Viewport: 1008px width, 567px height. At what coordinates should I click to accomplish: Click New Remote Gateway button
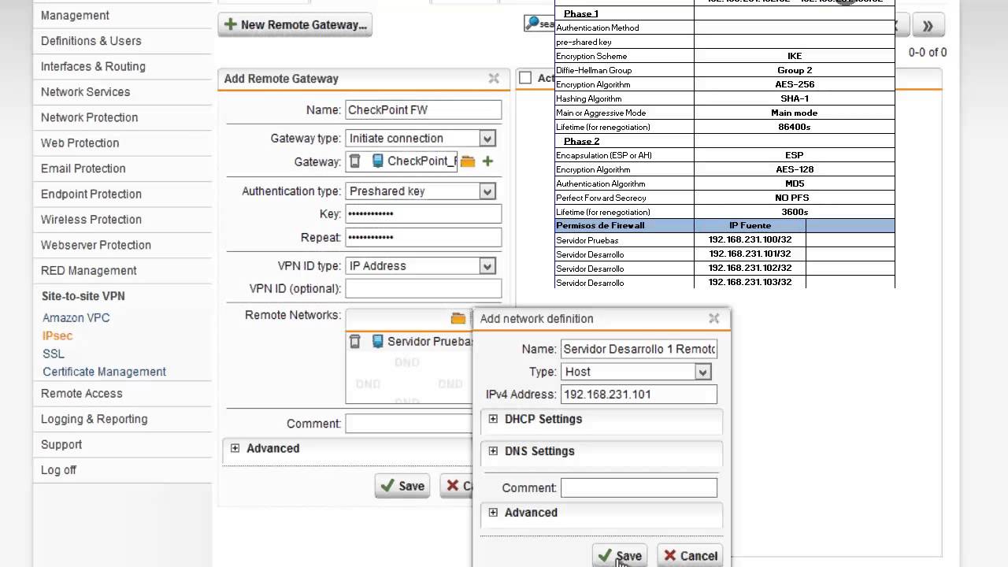click(295, 24)
